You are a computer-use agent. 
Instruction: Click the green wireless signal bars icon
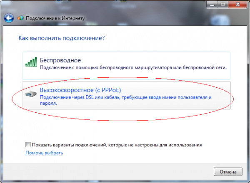pos(31,62)
